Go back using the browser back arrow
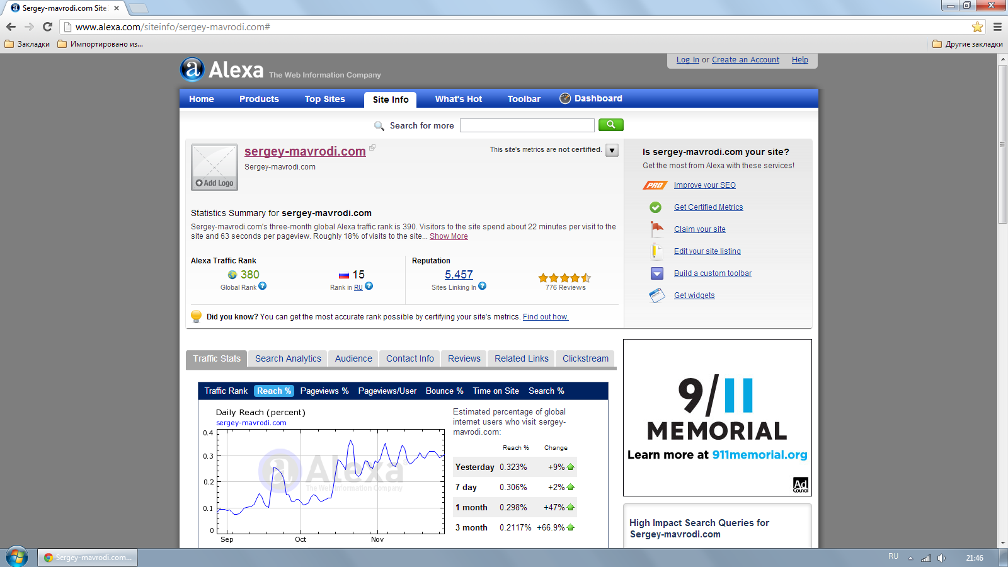Screen dimensions: 1008x567 click(11, 26)
